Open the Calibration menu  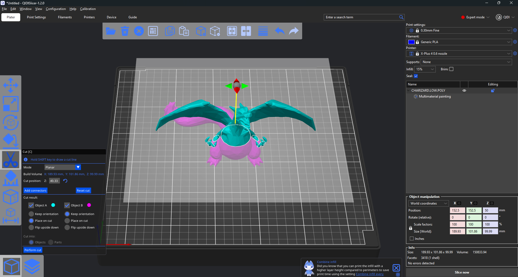pos(88,9)
